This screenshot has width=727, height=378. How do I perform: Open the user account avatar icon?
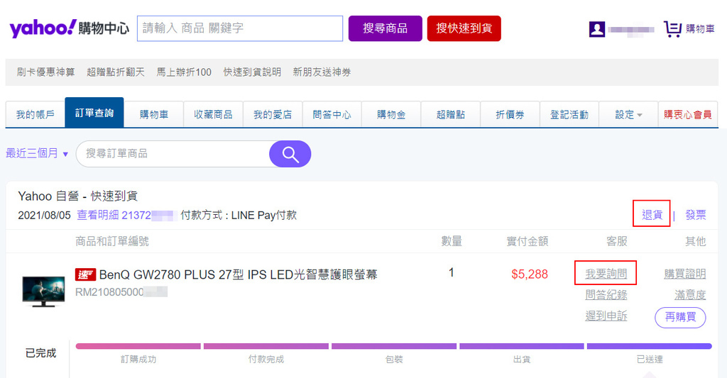[596, 29]
